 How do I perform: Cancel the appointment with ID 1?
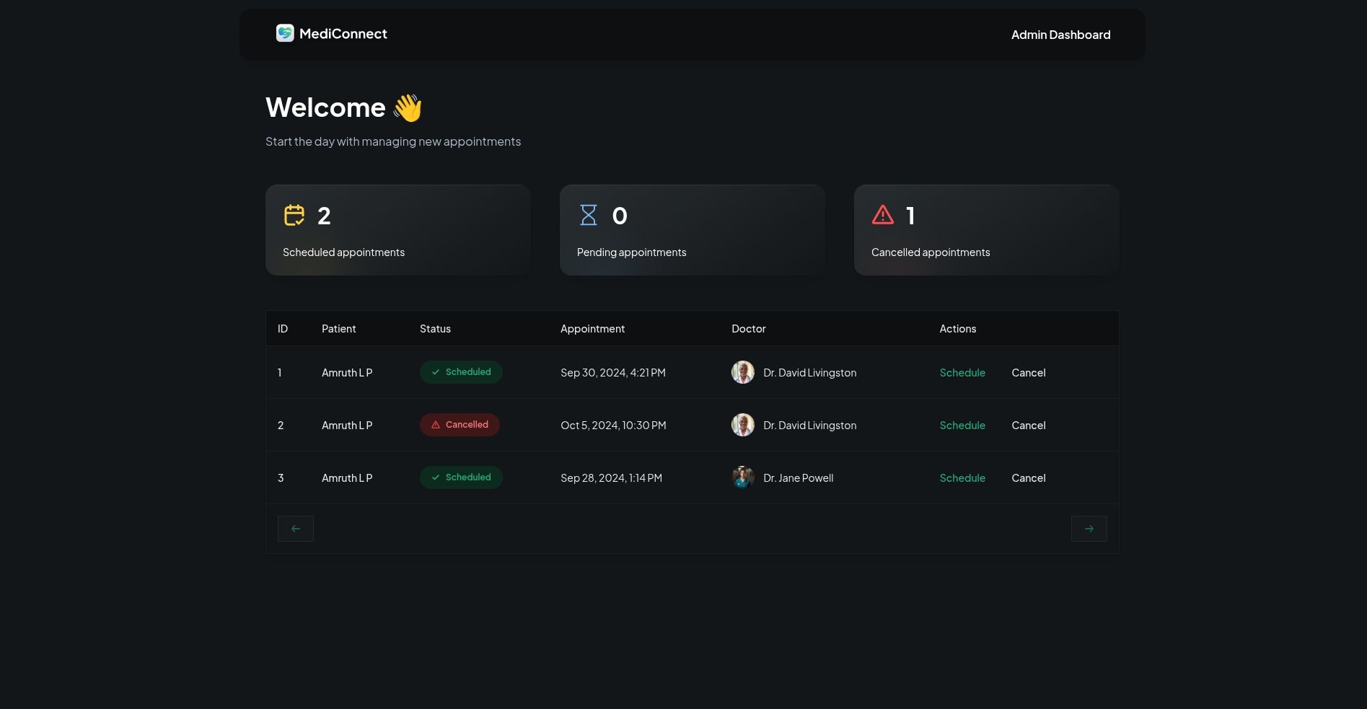(x=1028, y=373)
